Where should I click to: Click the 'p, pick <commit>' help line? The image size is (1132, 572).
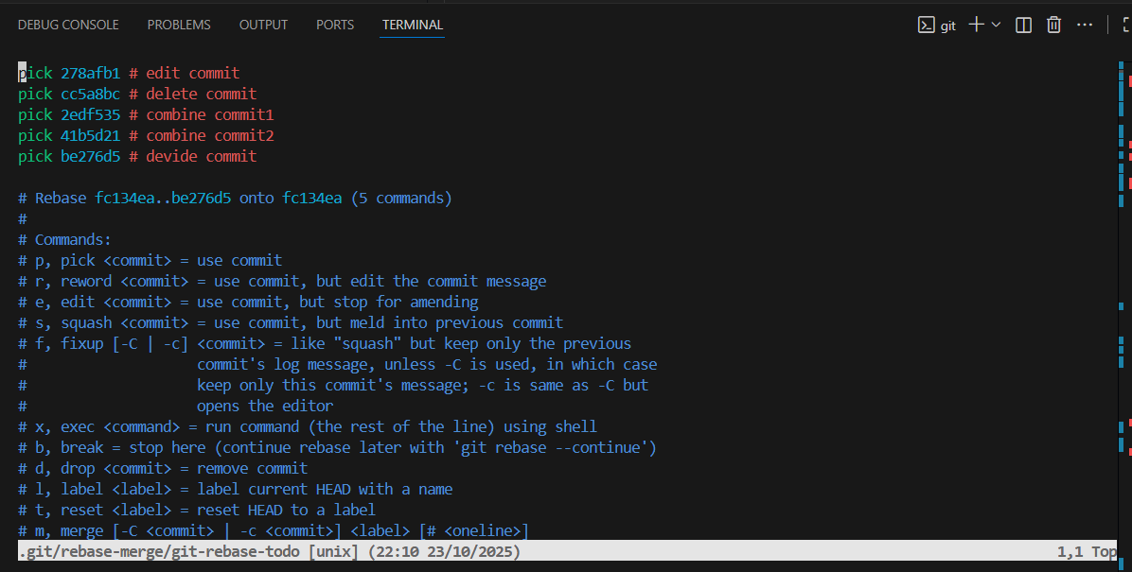coord(150,260)
